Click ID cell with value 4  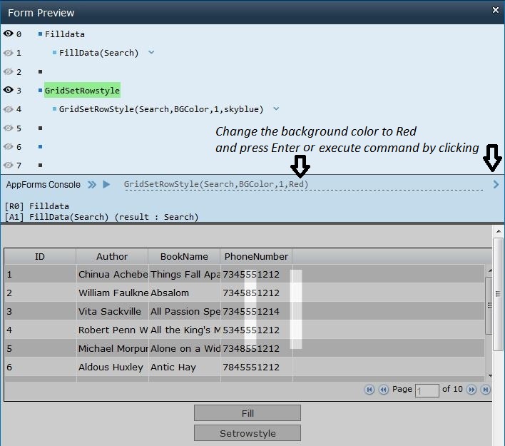41,330
